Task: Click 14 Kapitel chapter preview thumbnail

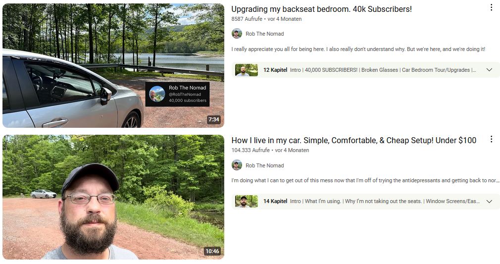Action: (247, 201)
